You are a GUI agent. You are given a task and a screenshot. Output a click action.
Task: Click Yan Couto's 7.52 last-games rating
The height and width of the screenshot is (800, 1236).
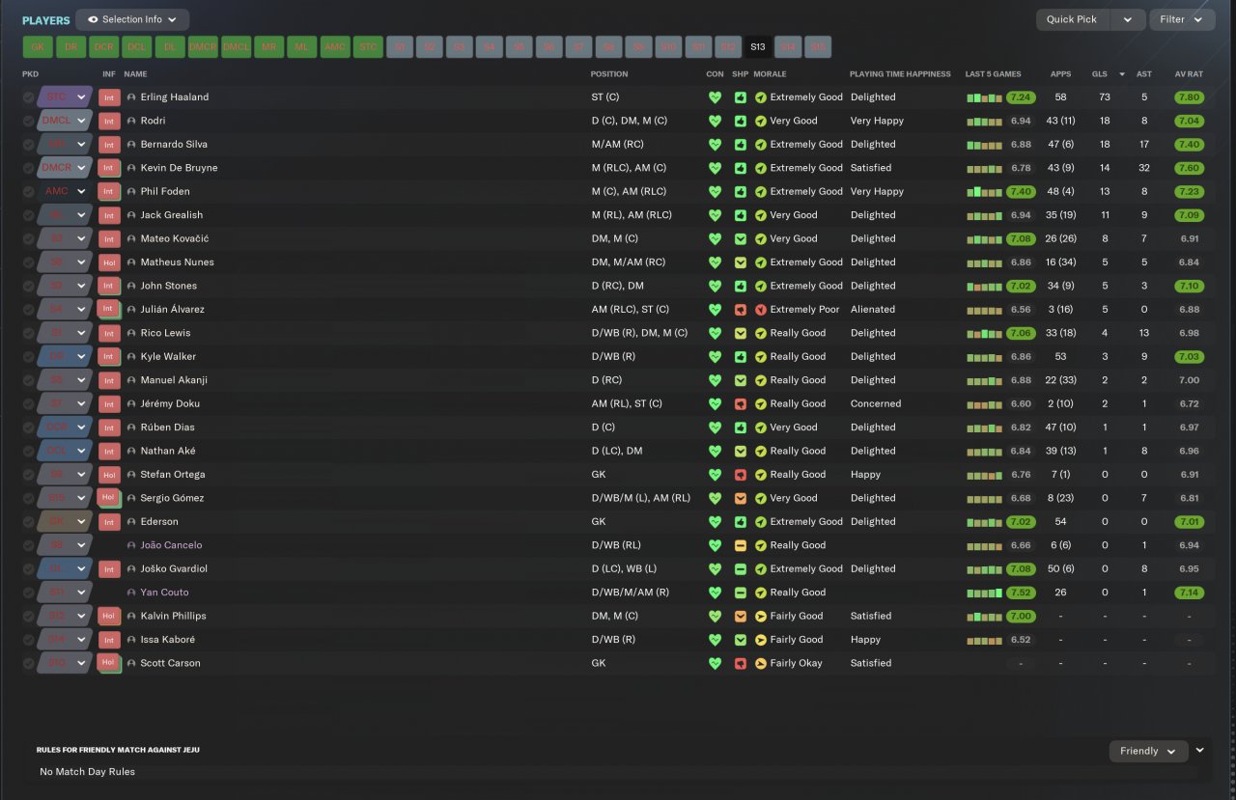click(x=1022, y=593)
